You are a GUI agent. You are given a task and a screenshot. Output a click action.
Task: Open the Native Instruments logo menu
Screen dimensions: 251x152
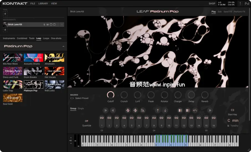[247, 4]
